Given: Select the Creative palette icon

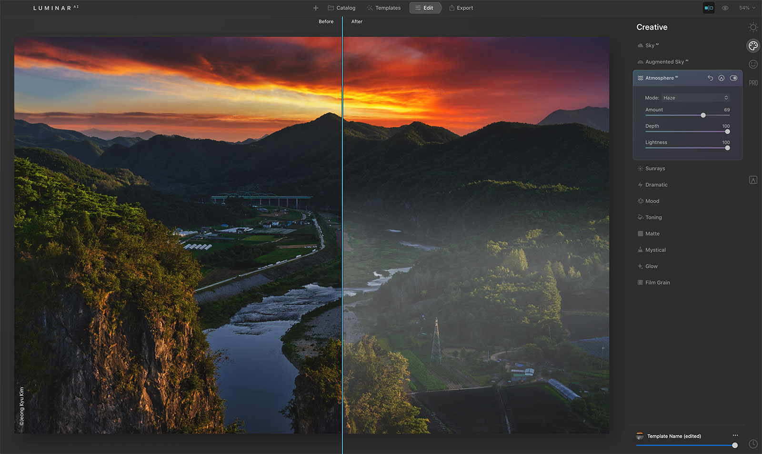Looking at the screenshot, I should point(753,46).
